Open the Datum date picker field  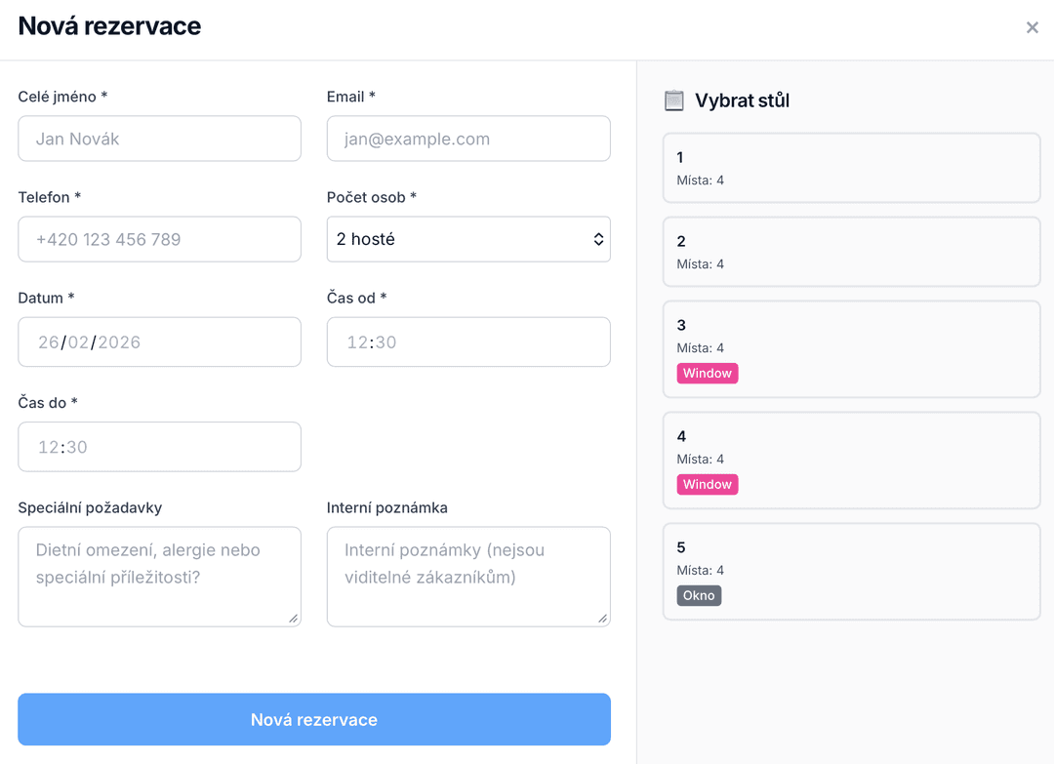(159, 342)
